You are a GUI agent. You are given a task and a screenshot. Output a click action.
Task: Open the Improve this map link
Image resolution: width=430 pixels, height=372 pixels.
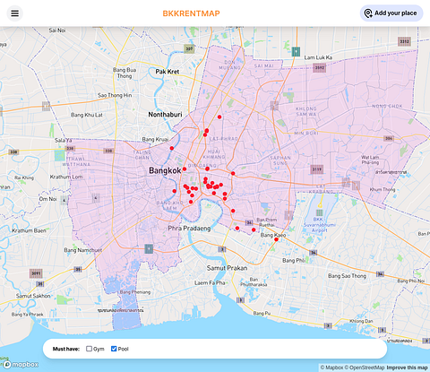point(407,368)
